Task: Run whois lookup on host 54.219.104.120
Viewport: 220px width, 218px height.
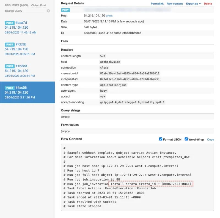Action: coord(109,16)
